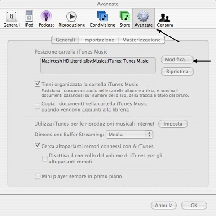
Task: Open the Store preferences pane
Action: click(x=125, y=18)
